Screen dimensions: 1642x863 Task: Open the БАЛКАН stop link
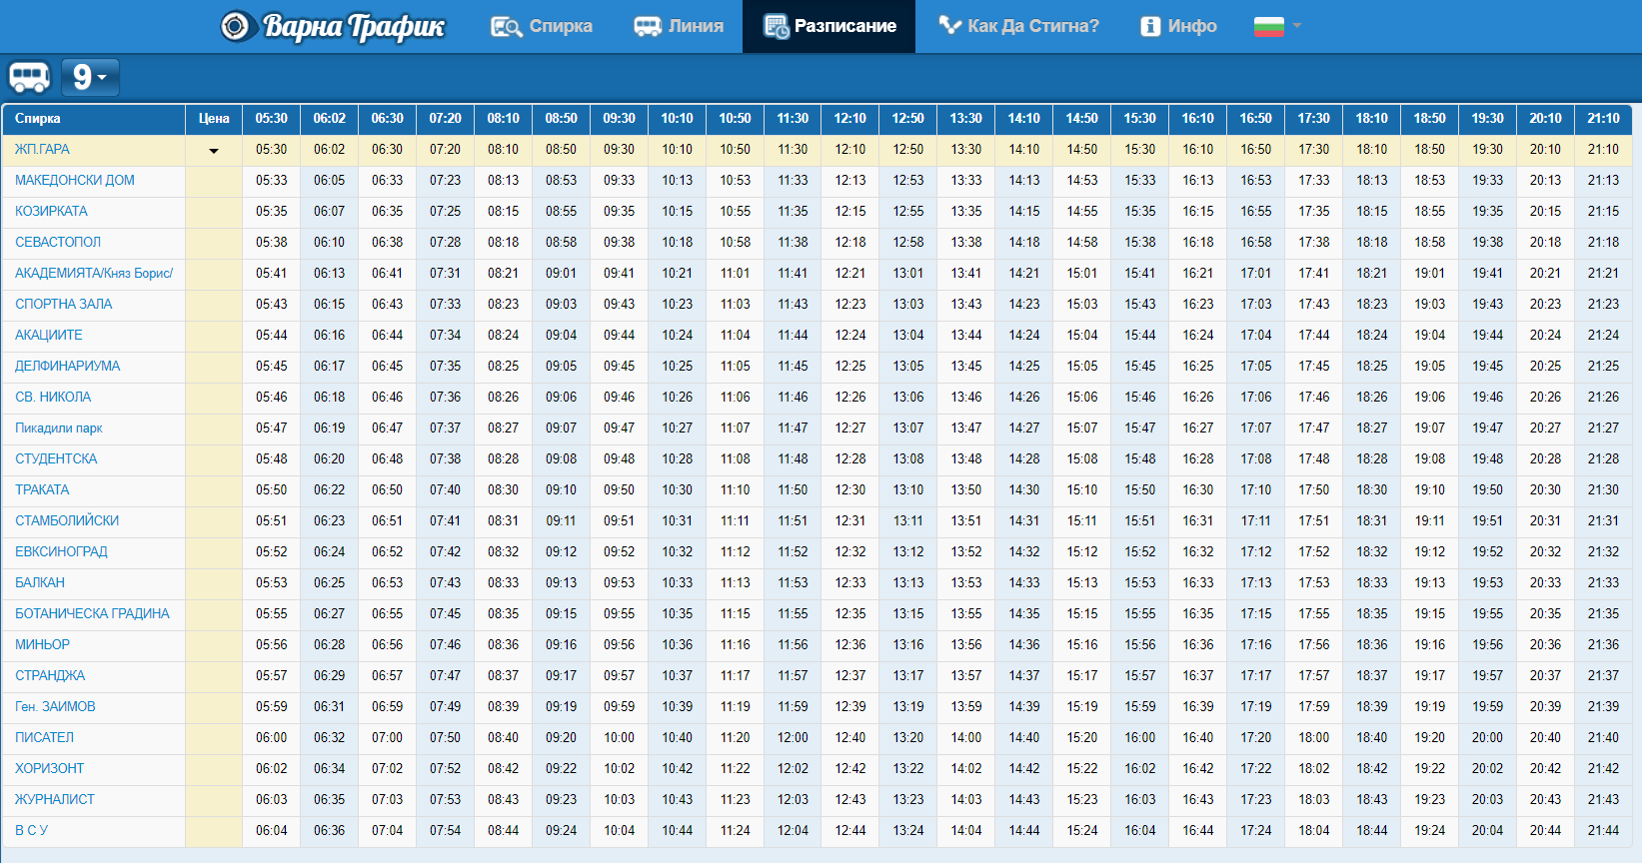tap(40, 582)
